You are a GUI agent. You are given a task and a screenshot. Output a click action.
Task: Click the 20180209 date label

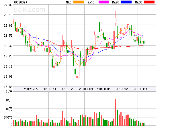[86, 89]
